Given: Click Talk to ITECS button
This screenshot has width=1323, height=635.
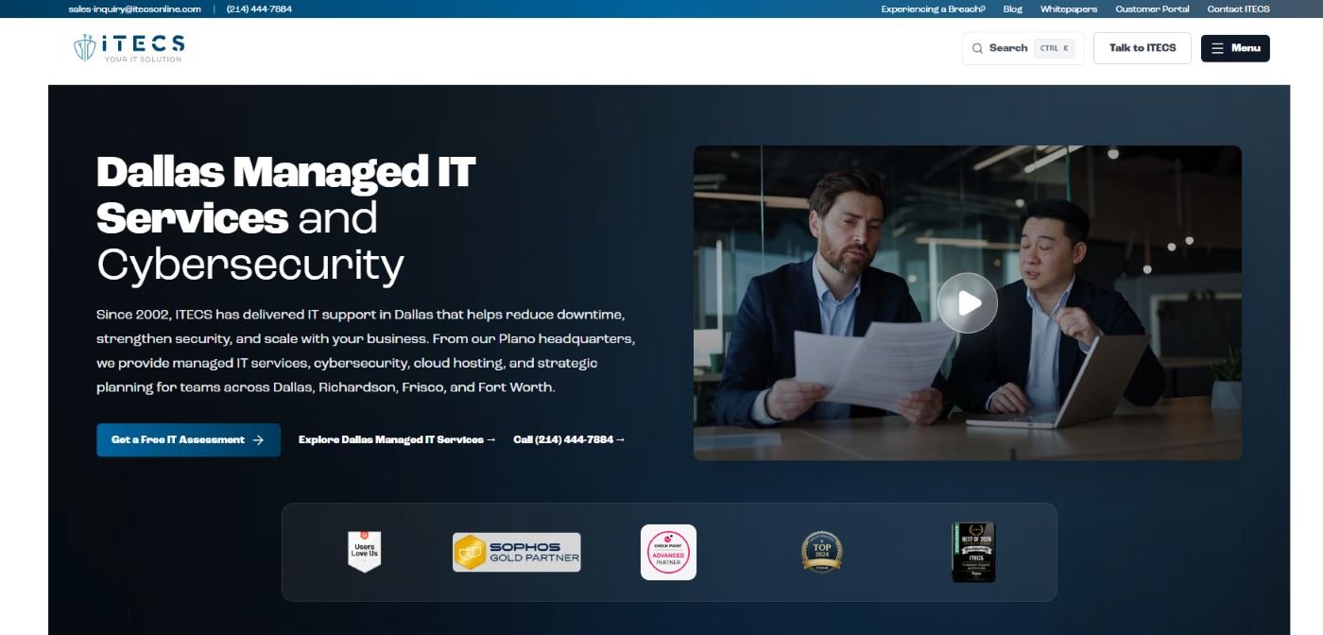Looking at the screenshot, I should click(1143, 48).
